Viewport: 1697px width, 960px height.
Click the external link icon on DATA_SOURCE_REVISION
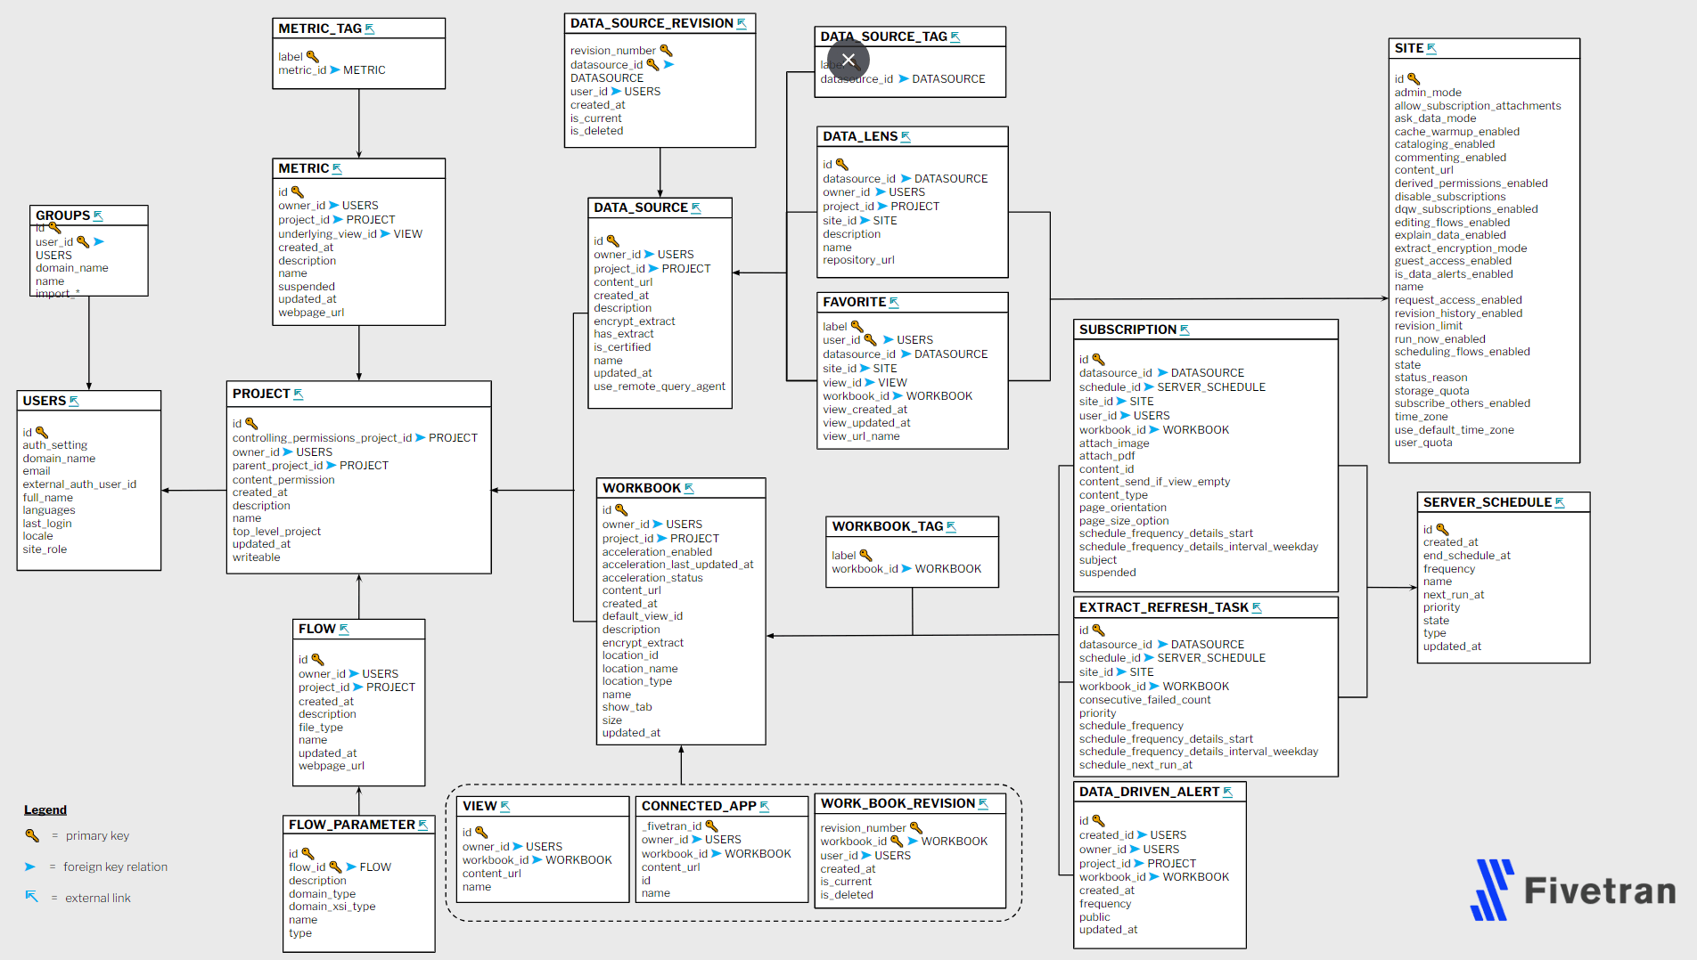tap(742, 22)
